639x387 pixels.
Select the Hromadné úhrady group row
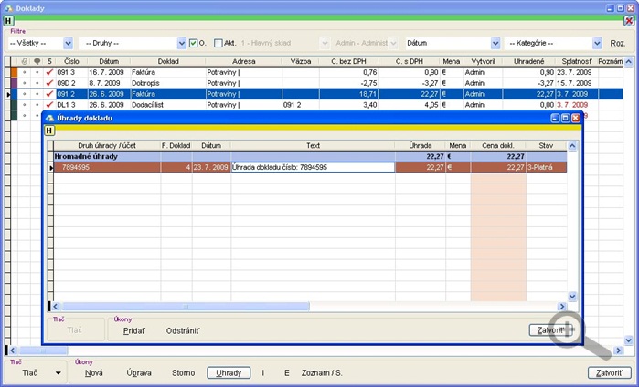click(x=310, y=157)
